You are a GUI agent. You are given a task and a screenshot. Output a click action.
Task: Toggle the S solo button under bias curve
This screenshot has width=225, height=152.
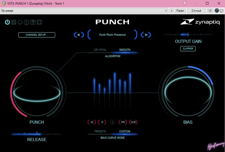[112, 122]
